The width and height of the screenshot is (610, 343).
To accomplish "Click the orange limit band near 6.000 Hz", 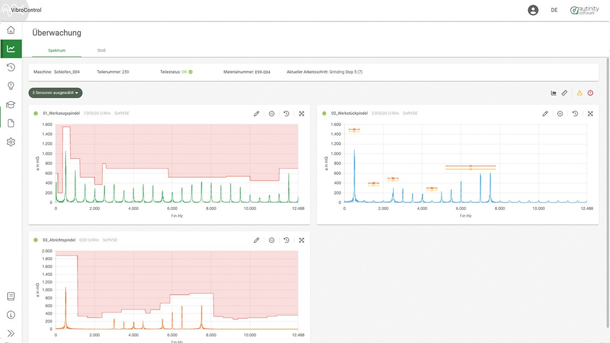I will [x=470, y=167].
